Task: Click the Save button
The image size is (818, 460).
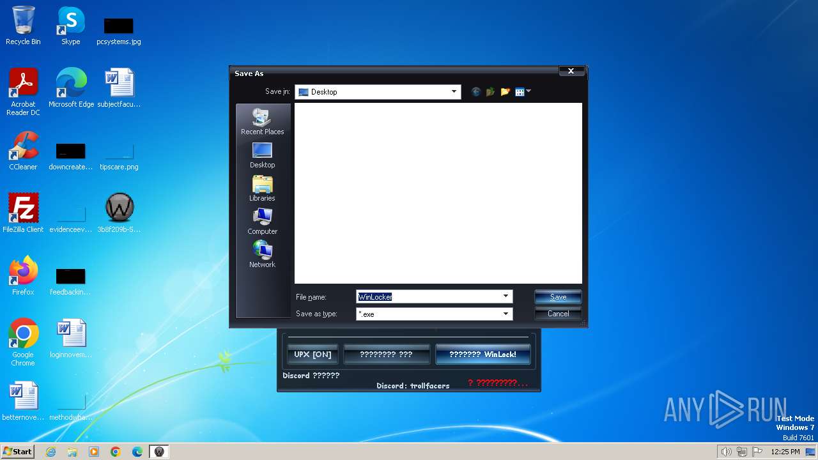Action: click(x=558, y=297)
